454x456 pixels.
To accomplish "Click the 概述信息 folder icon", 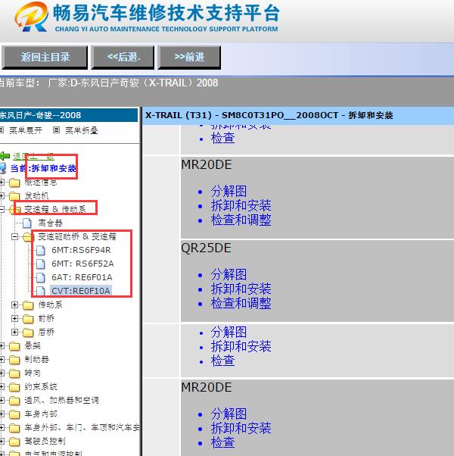I will 14,183.
